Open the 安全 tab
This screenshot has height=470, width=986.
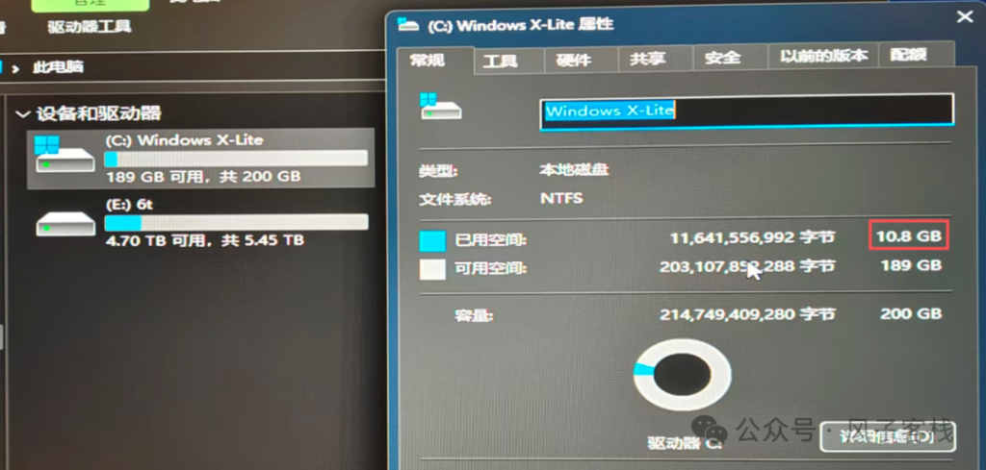[722, 58]
